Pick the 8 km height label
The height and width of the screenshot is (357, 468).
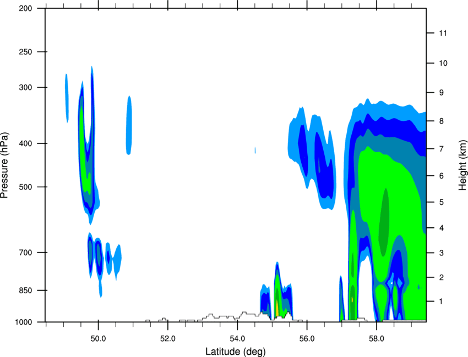point(442,121)
